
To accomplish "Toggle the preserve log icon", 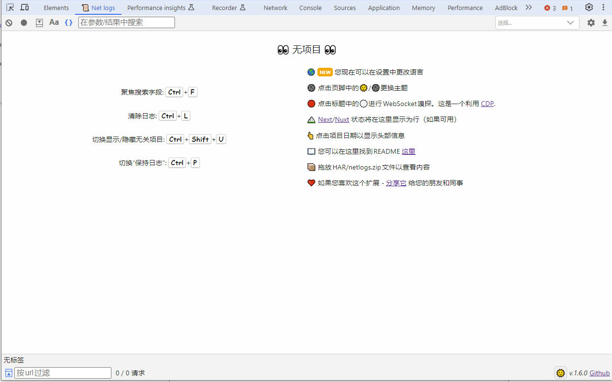I will 39,22.
